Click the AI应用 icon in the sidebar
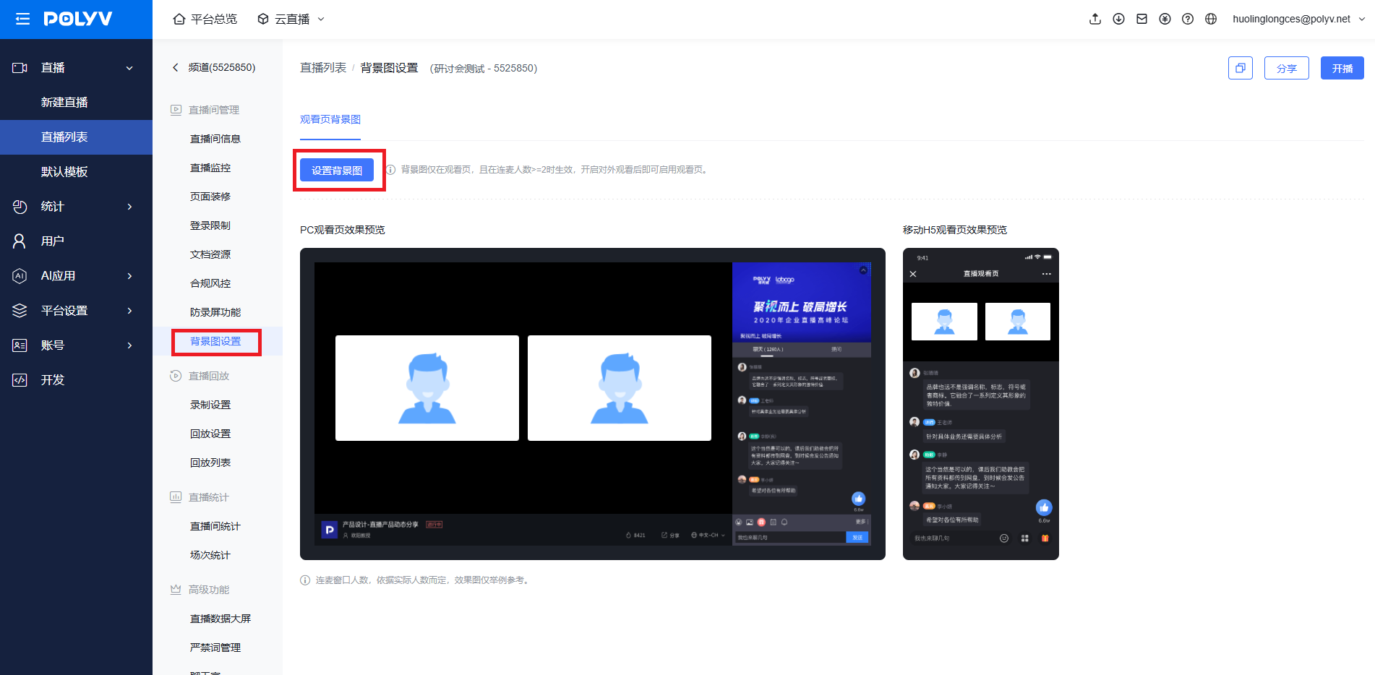This screenshot has height=675, width=1375. click(x=20, y=276)
